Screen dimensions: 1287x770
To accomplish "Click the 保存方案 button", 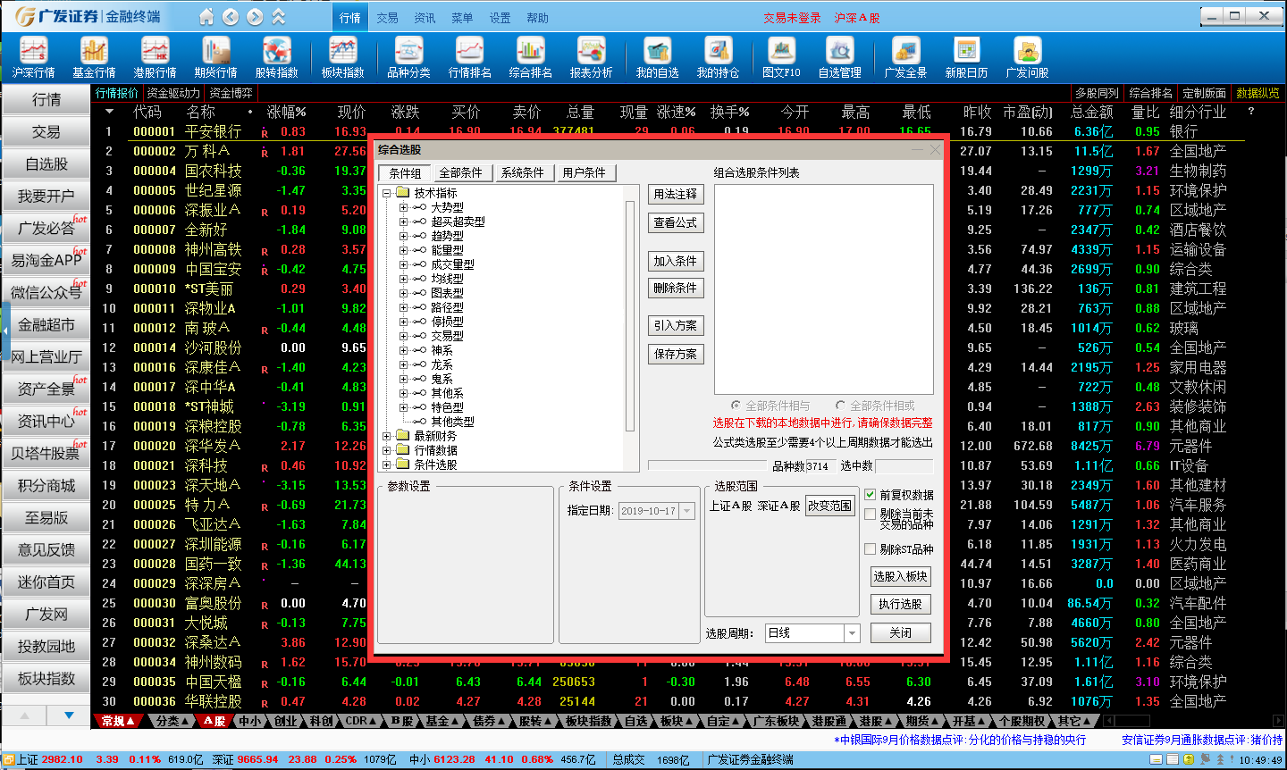I will (675, 354).
